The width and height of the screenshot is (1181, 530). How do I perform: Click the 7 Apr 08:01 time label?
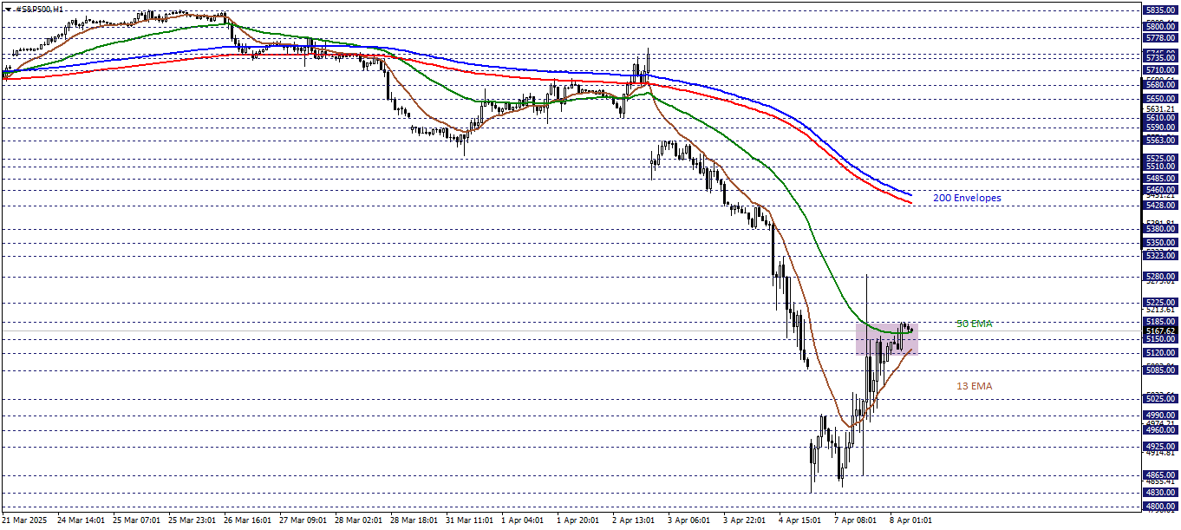tap(856, 520)
